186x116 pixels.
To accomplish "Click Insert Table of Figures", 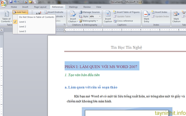I will (126, 12).
